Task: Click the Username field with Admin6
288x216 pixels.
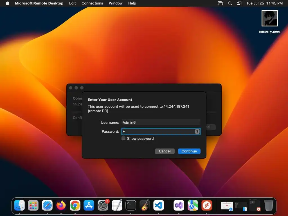Action: click(161, 122)
